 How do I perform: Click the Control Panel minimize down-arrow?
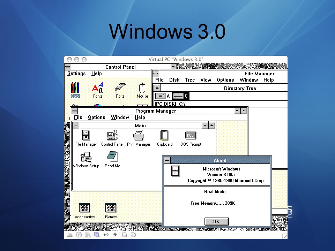coord(173,67)
